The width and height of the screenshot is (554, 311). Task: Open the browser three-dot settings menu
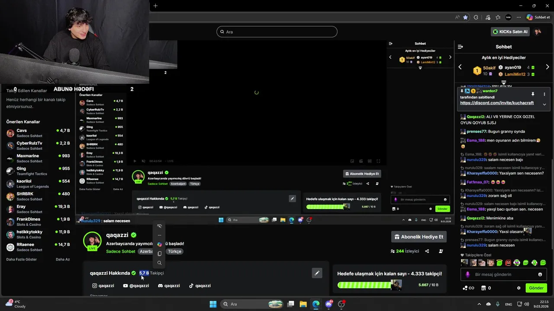(519, 17)
